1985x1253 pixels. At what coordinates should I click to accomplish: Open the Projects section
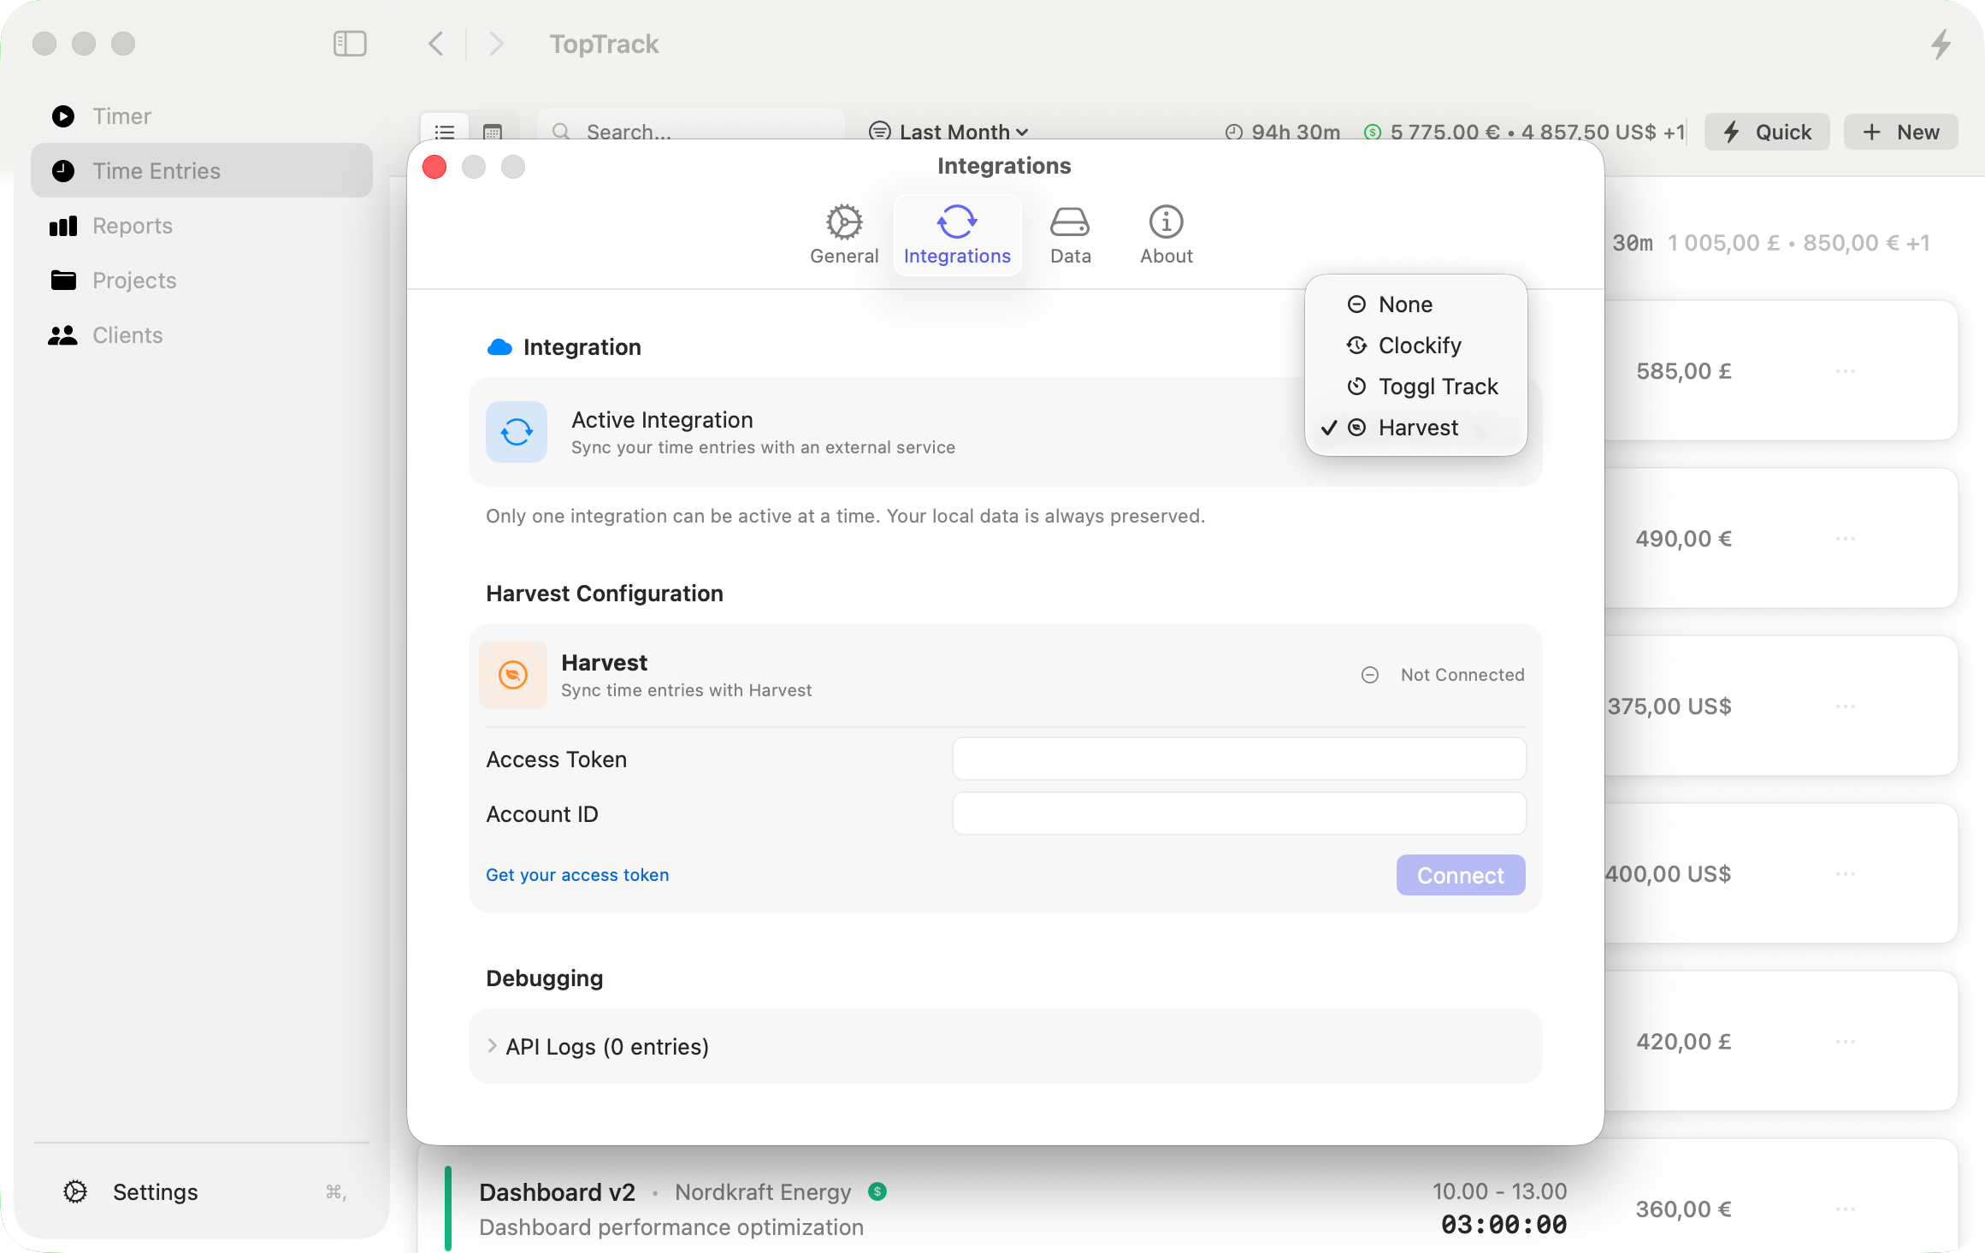pyautogui.click(x=133, y=280)
